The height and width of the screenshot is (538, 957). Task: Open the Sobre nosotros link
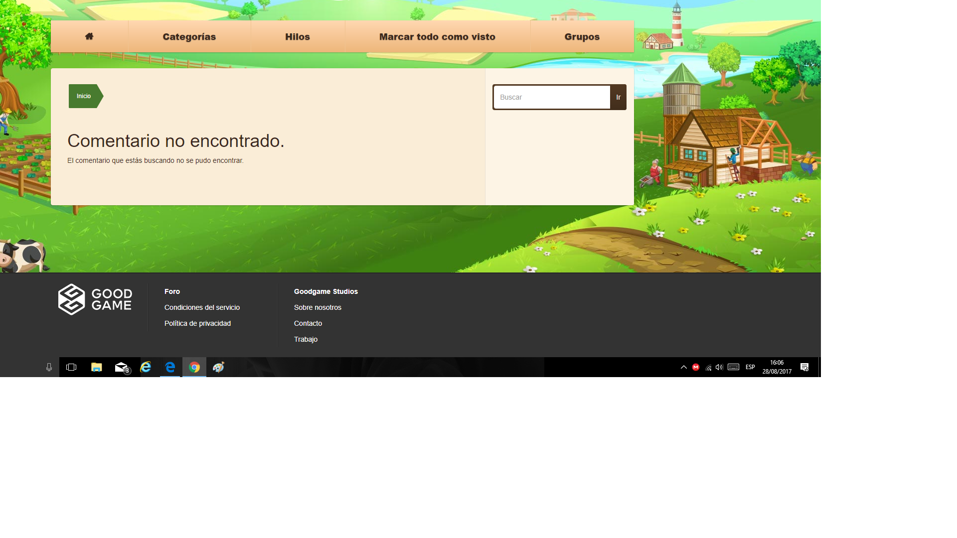[318, 307]
